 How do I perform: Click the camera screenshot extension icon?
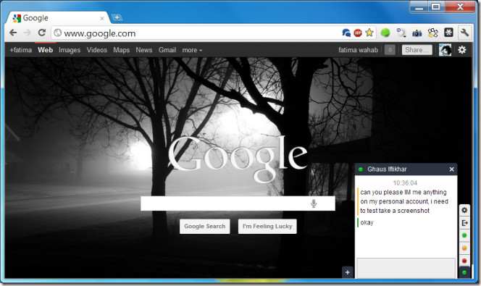417,33
